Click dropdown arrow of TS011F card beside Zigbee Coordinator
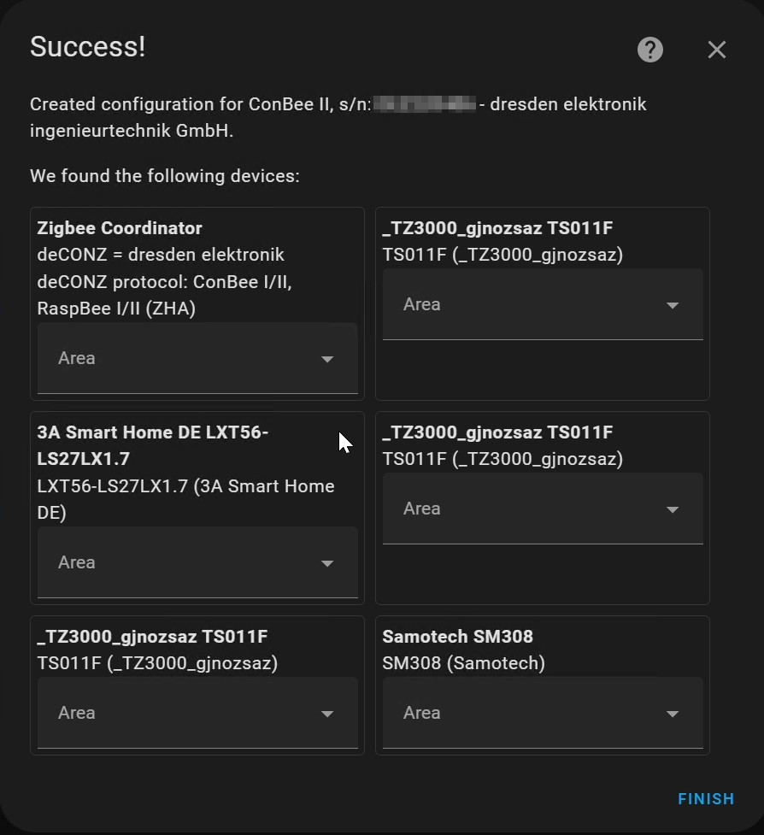Screen dimensions: 764x835 (x=673, y=305)
